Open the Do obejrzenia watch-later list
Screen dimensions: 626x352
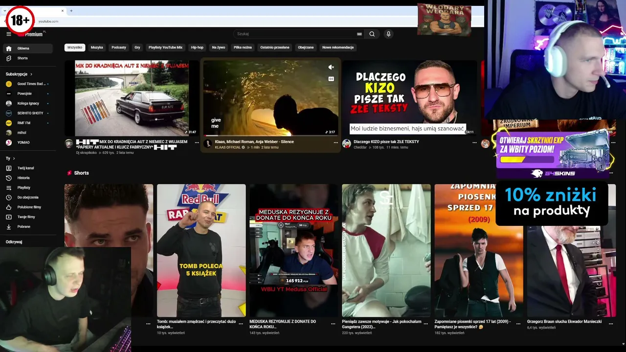28,198
